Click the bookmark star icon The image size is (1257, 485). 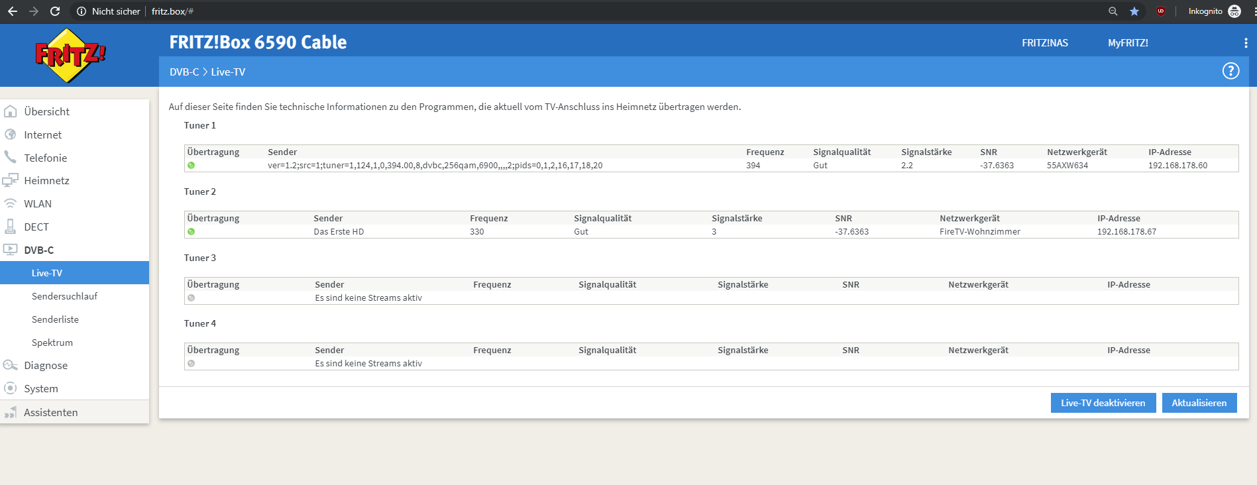point(1134,11)
